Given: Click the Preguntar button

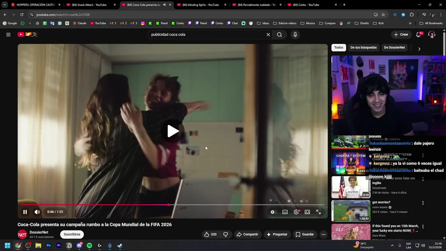Looking at the screenshot, I should click(277, 234).
